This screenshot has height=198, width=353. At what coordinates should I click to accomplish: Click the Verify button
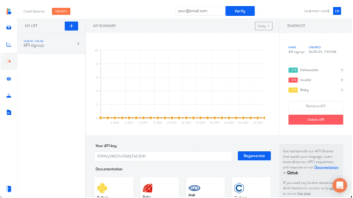(240, 11)
